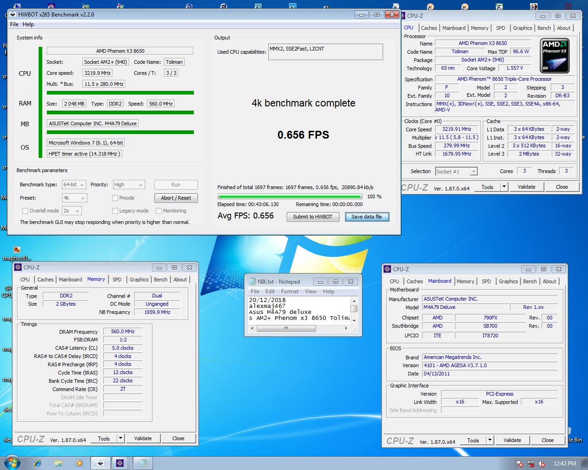This screenshot has height=470, width=588.
Task: Toggle the Legacy mode checkbox
Action: click(115, 211)
